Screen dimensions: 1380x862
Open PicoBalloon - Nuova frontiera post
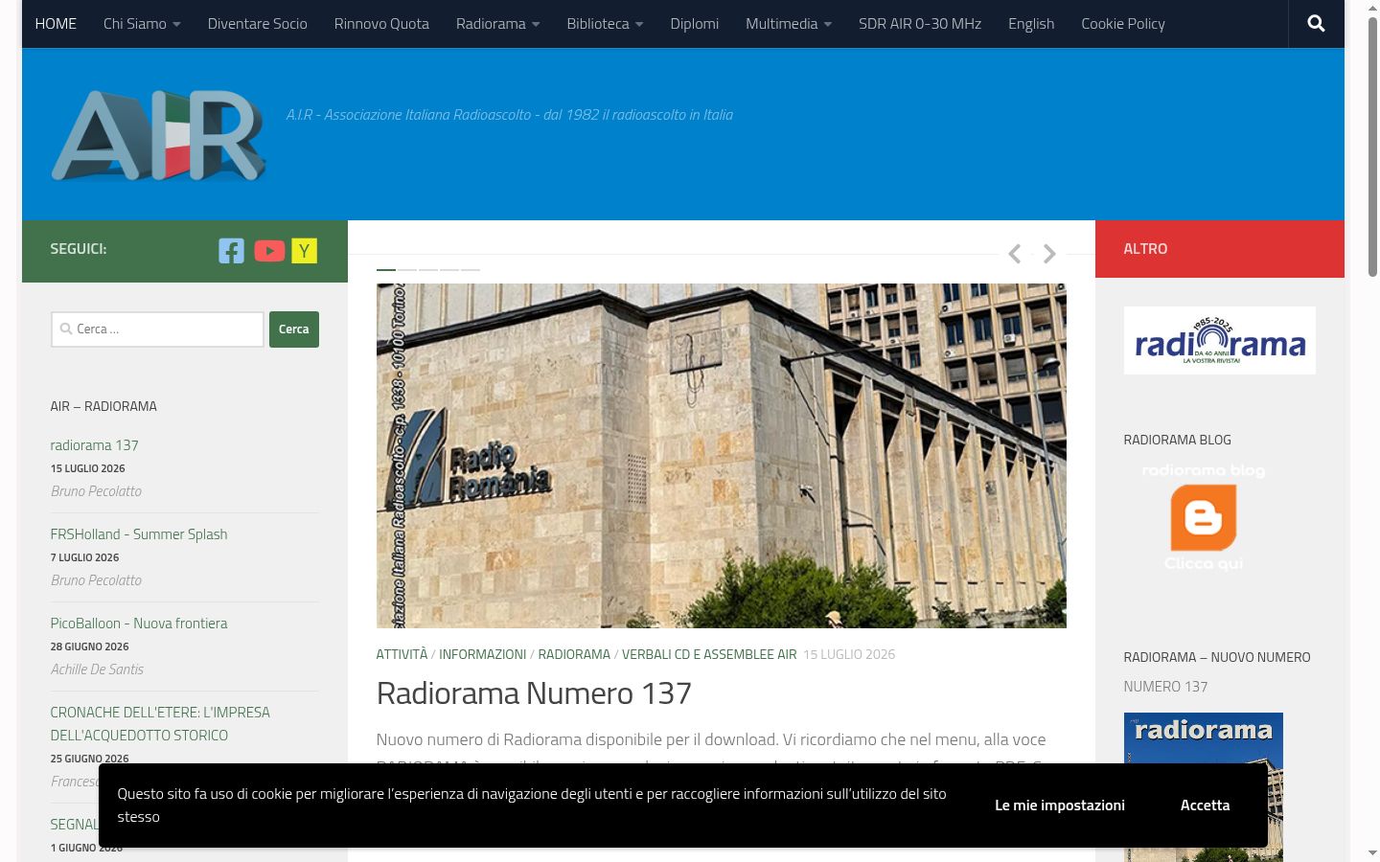(x=139, y=624)
